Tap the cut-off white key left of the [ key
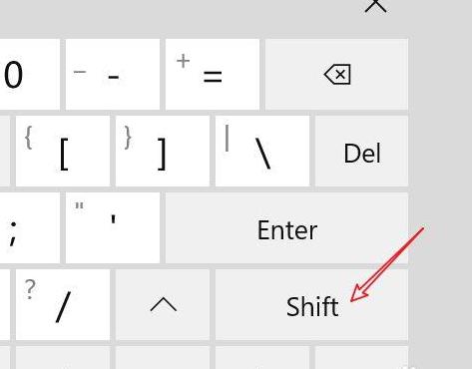The width and height of the screenshot is (472, 369). click(5, 151)
